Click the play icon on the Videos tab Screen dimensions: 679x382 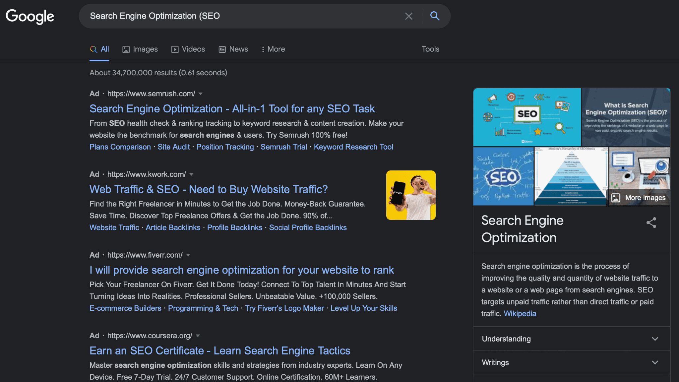click(175, 49)
